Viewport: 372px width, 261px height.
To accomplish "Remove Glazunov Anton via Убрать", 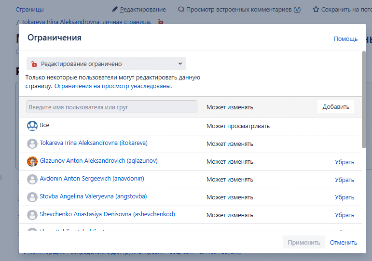I will (344, 162).
